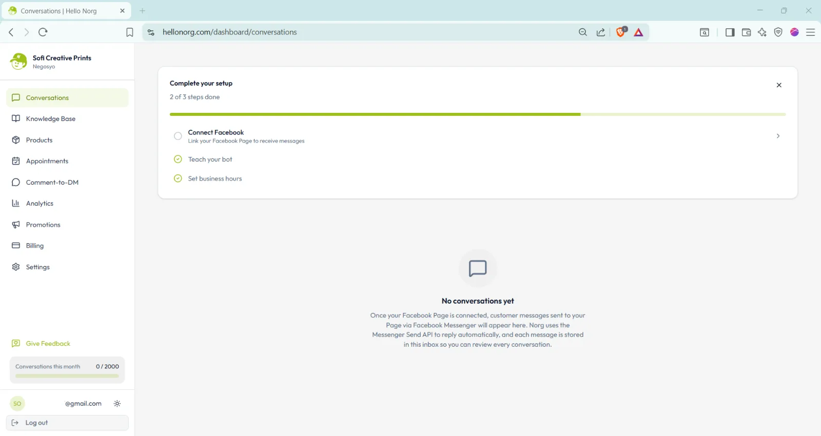
Task: Click the zoom magnifier icon in address bar
Action: coord(583,32)
